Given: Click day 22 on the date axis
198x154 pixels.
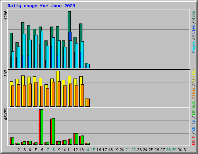Looking at the screenshot, I should (x=133, y=150).
